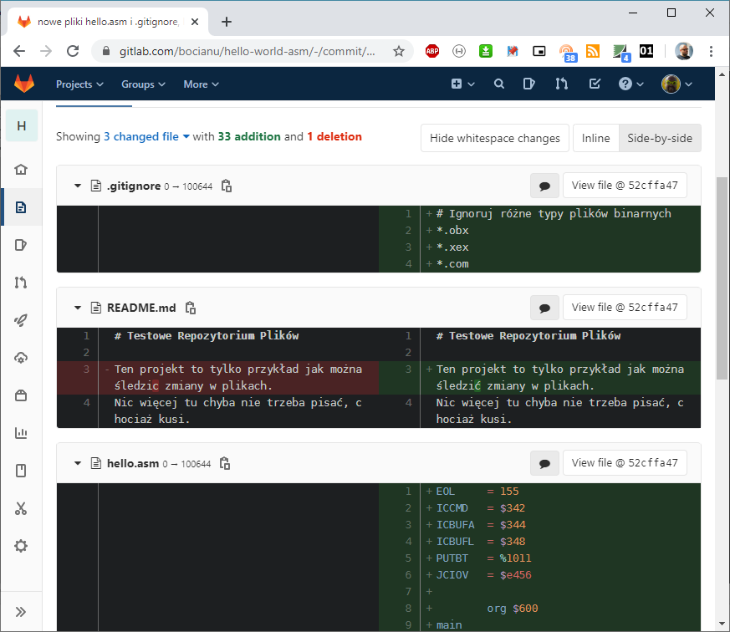Select the CI/CD rocket icon in sidebar
The image size is (730, 632).
pos(21,320)
